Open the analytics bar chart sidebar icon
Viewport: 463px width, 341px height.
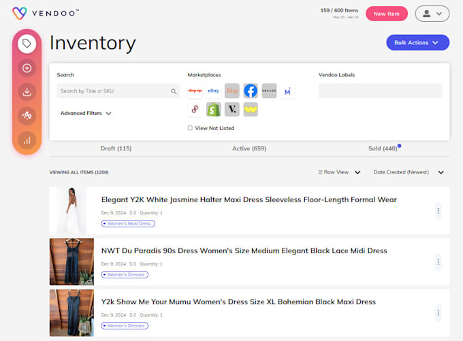pyautogui.click(x=27, y=140)
